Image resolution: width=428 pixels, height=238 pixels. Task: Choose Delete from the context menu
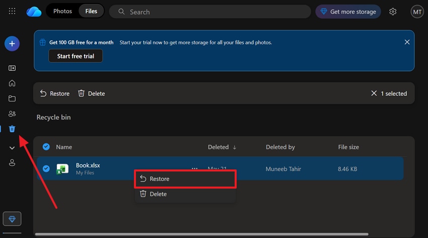[185, 194]
